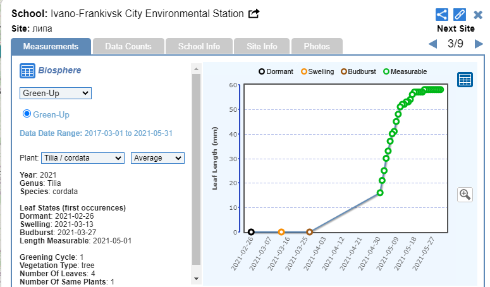Viewport: 490px width, 287px height.
Task: Click the copy link chain icon
Action: click(460, 15)
